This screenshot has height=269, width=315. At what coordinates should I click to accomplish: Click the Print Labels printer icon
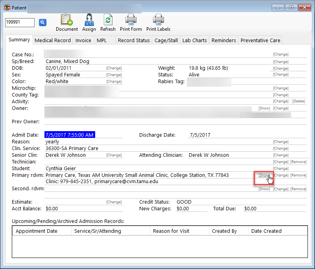point(158,20)
